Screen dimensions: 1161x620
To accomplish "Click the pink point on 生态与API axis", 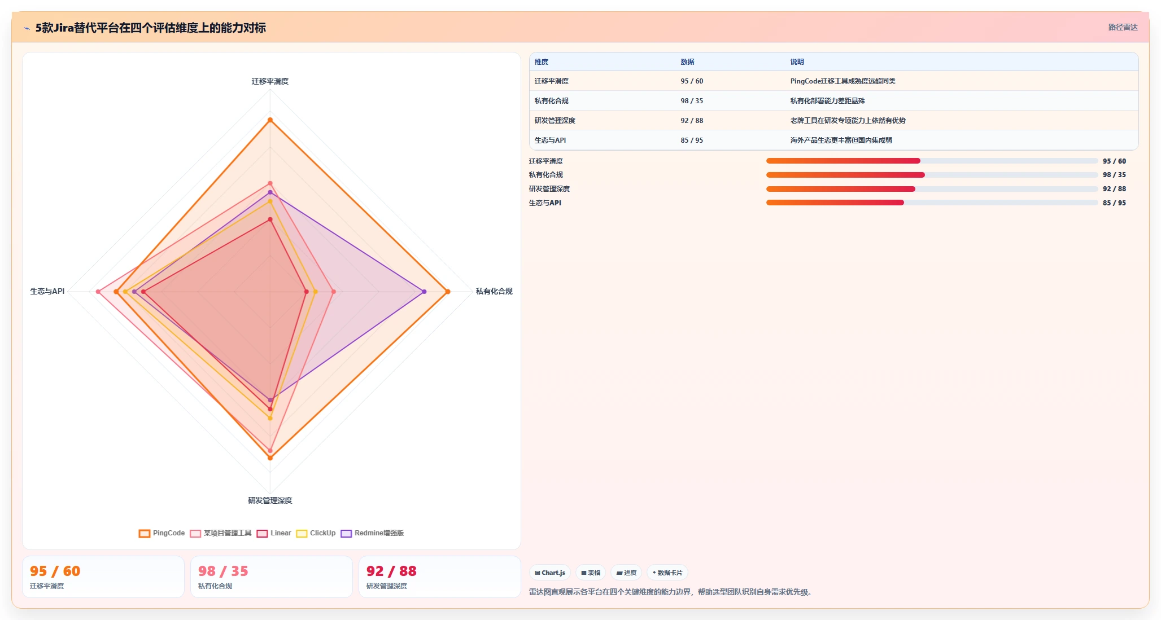I will pyautogui.click(x=98, y=292).
